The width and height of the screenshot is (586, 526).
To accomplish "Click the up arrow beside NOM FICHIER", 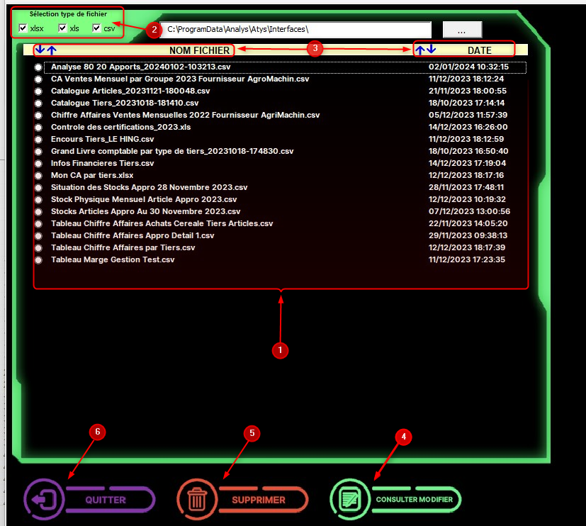I will pos(51,50).
